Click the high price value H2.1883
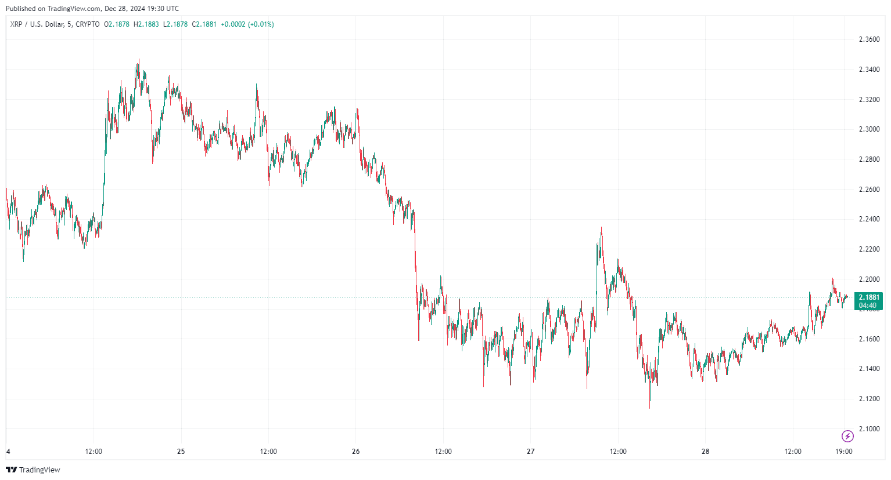This screenshot has width=891, height=480. click(x=146, y=24)
